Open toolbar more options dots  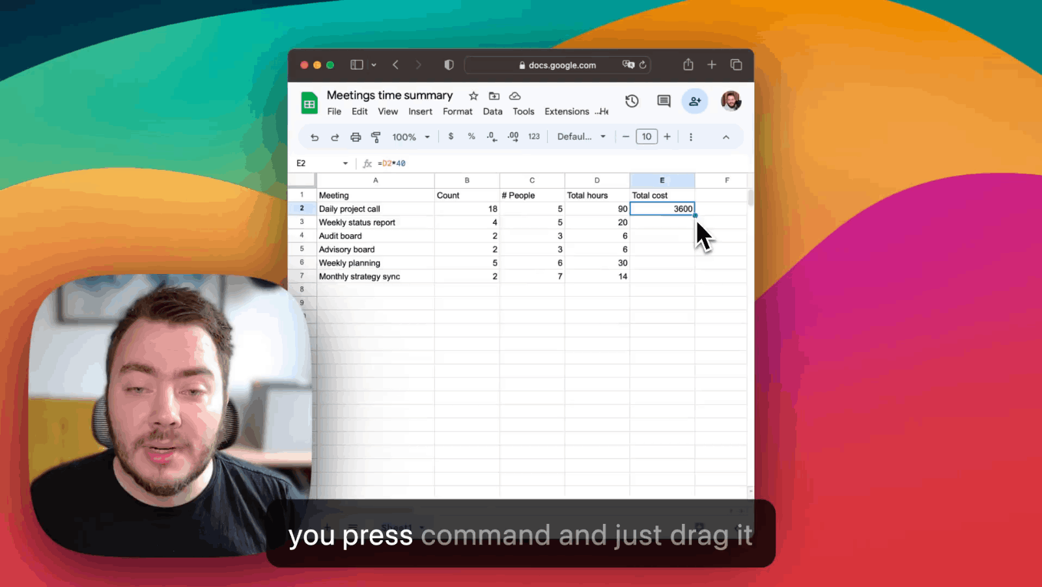pos(691,137)
